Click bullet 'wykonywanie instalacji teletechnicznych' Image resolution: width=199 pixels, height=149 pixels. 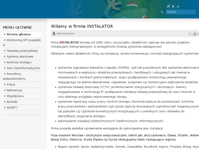(x=111, y=121)
